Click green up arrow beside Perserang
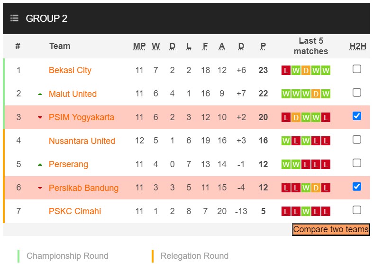Screen dimensions: 373x264 pyautogui.click(x=40, y=164)
